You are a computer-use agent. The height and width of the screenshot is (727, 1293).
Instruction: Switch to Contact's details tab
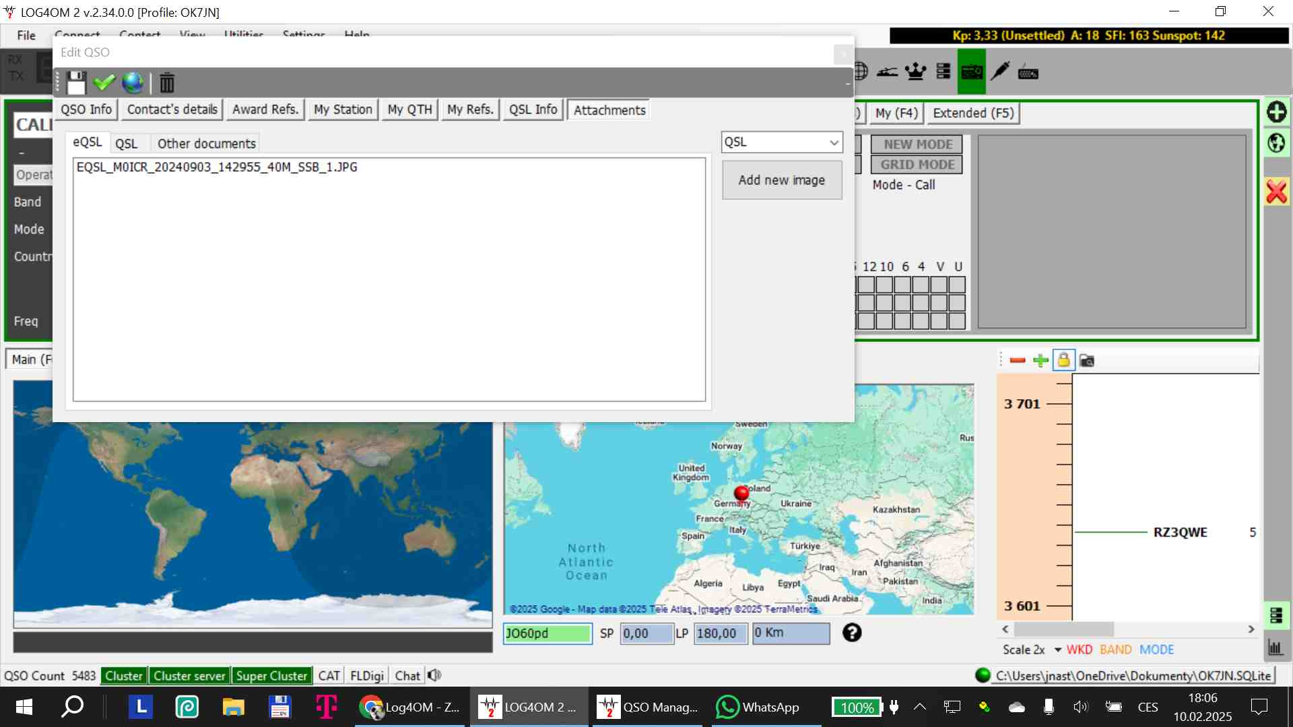tap(172, 110)
